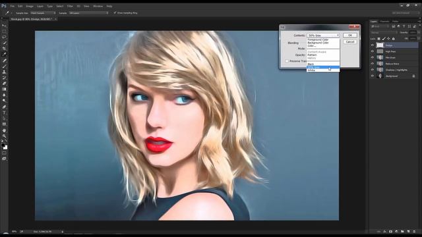The height and width of the screenshot is (237, 422).
Task: Open the tool preset picker arrow
Action: 11,13
